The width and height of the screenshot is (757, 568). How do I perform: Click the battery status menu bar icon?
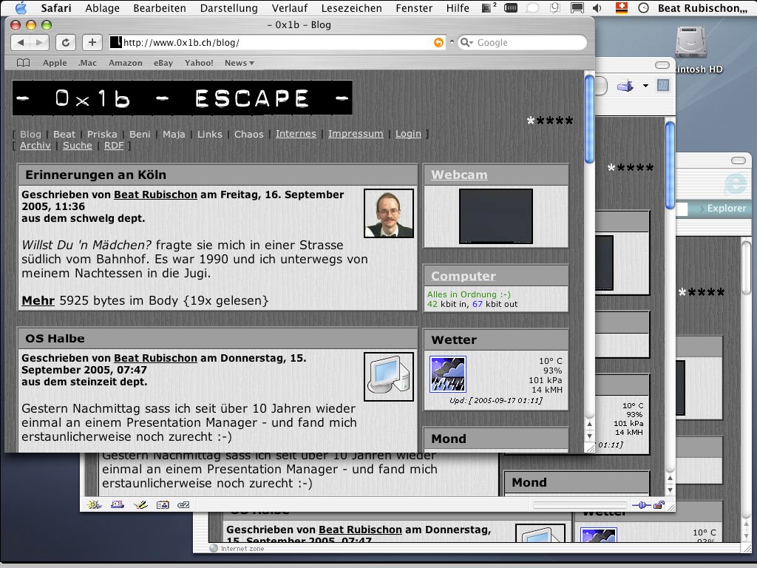[x=511, y=7]
